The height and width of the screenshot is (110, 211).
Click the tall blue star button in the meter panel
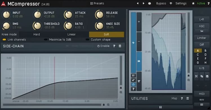point(133,43)
